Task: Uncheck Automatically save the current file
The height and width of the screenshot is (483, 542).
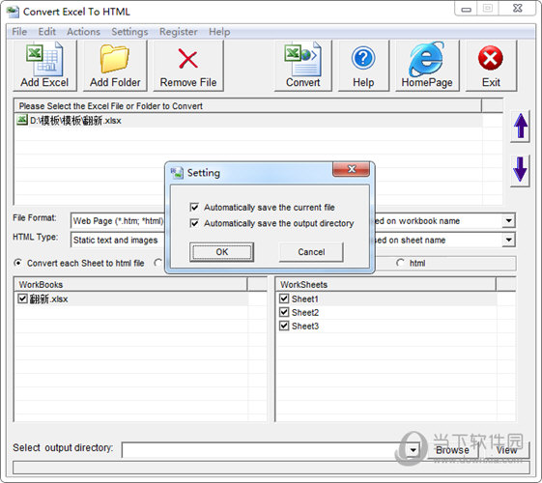Action: 194,208
